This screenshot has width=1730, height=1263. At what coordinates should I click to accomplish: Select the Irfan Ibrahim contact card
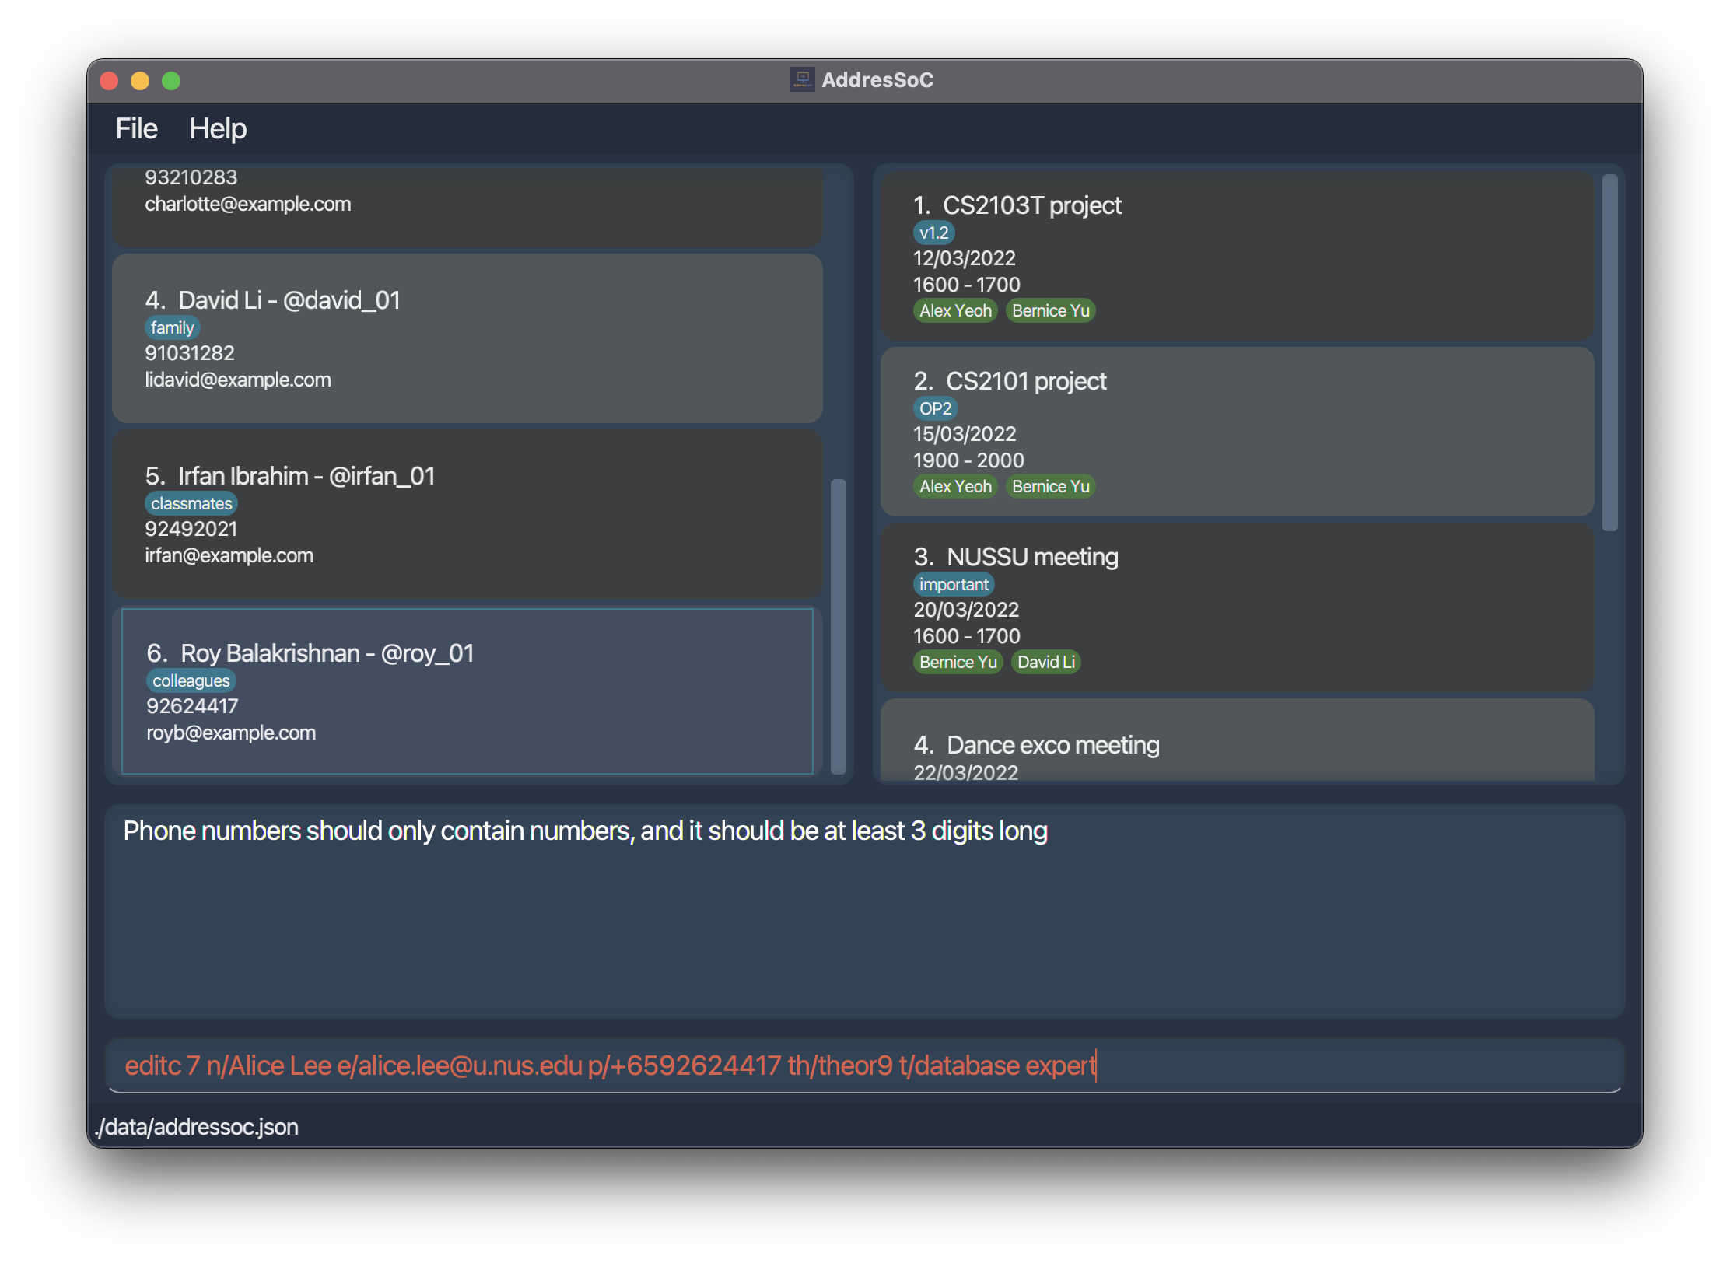point(467,515)
